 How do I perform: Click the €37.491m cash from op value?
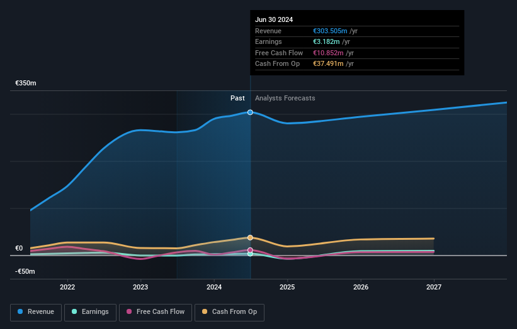click(328, 64)
